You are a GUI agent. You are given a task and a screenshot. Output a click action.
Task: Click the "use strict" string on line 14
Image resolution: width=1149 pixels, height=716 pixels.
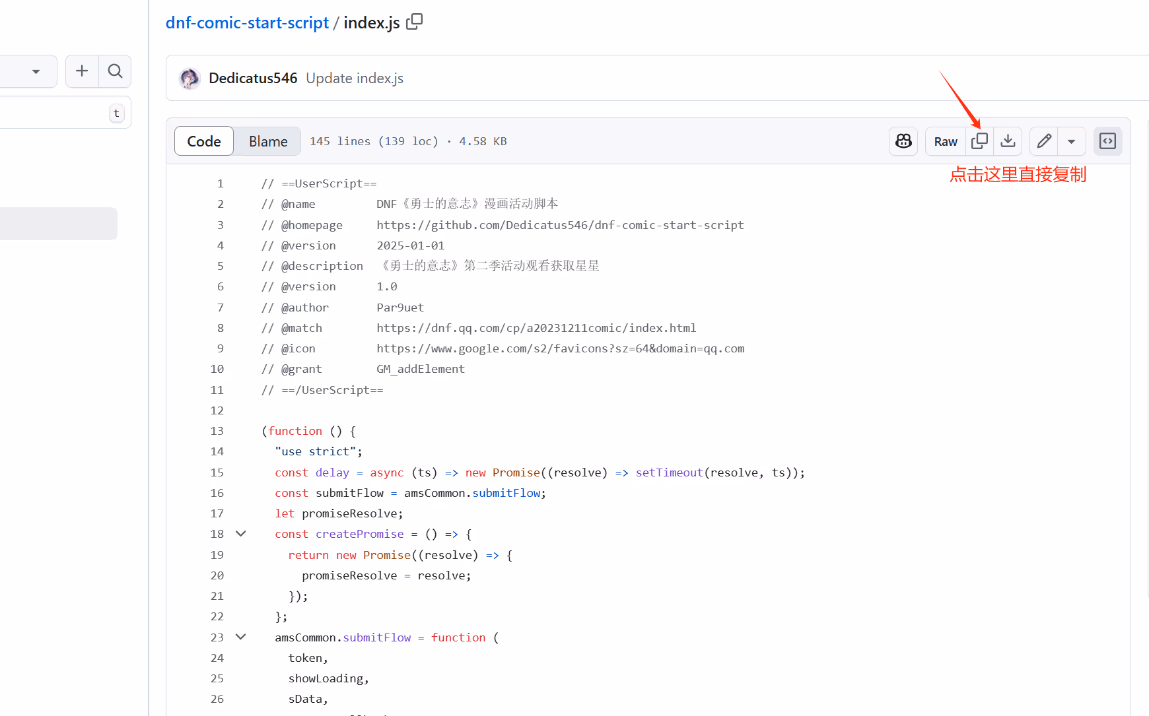(316, 451)
